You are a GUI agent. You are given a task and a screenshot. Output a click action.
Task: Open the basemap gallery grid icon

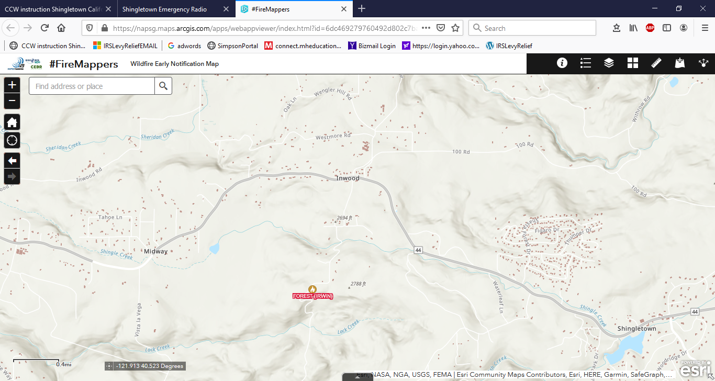point(633,63)
